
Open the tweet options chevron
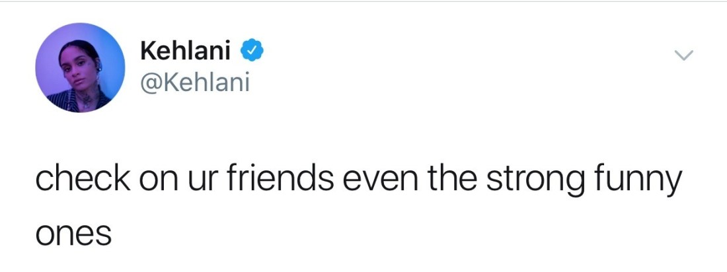tap(685, 57)
